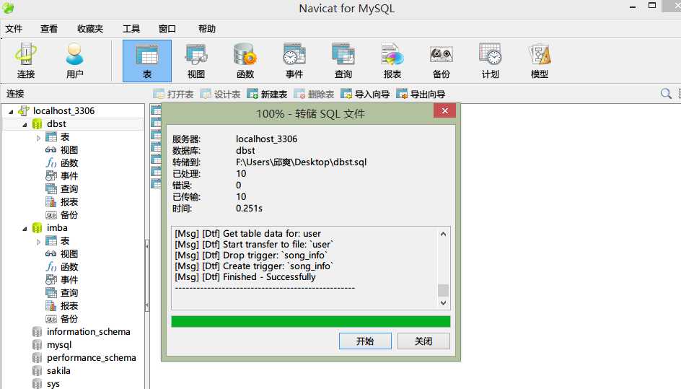Screen dimensions: 681x389
Task: Click the green dump progress bar
Action: pyautogui.click(x=310, y=321)
